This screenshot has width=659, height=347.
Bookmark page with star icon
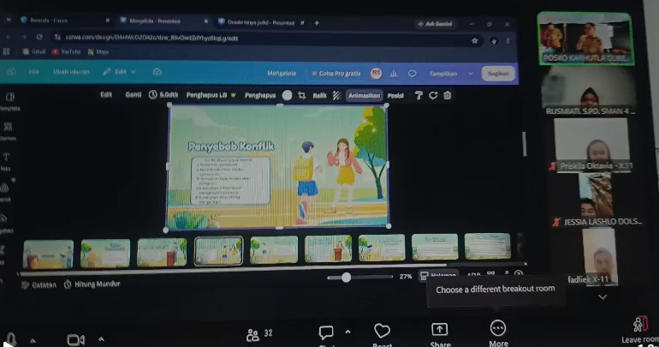click(474, 40)
